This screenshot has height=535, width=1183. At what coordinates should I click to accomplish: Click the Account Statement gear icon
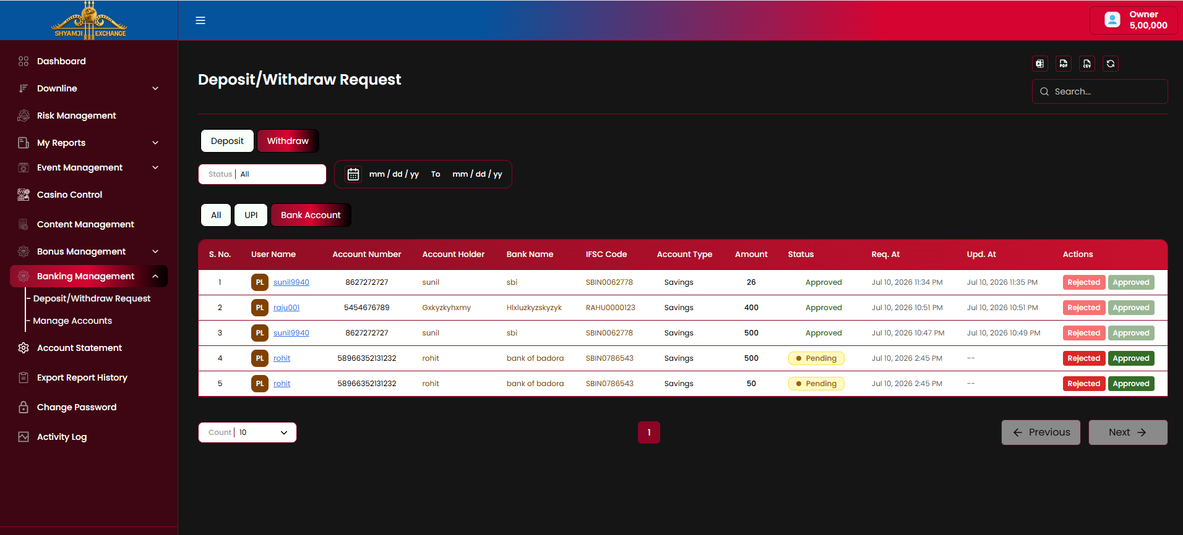(x=24, y=348)
